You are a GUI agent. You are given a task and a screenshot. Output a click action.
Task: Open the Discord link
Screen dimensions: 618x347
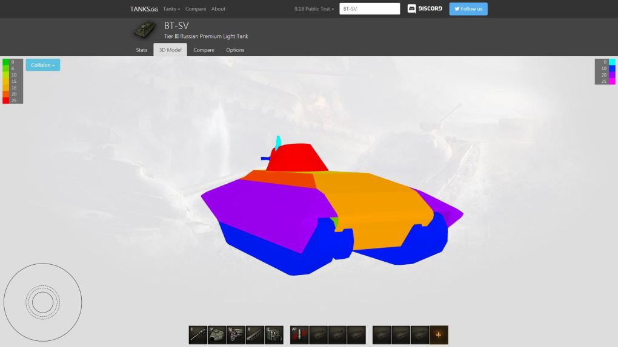pyautogui.click(x=425, y=9)
